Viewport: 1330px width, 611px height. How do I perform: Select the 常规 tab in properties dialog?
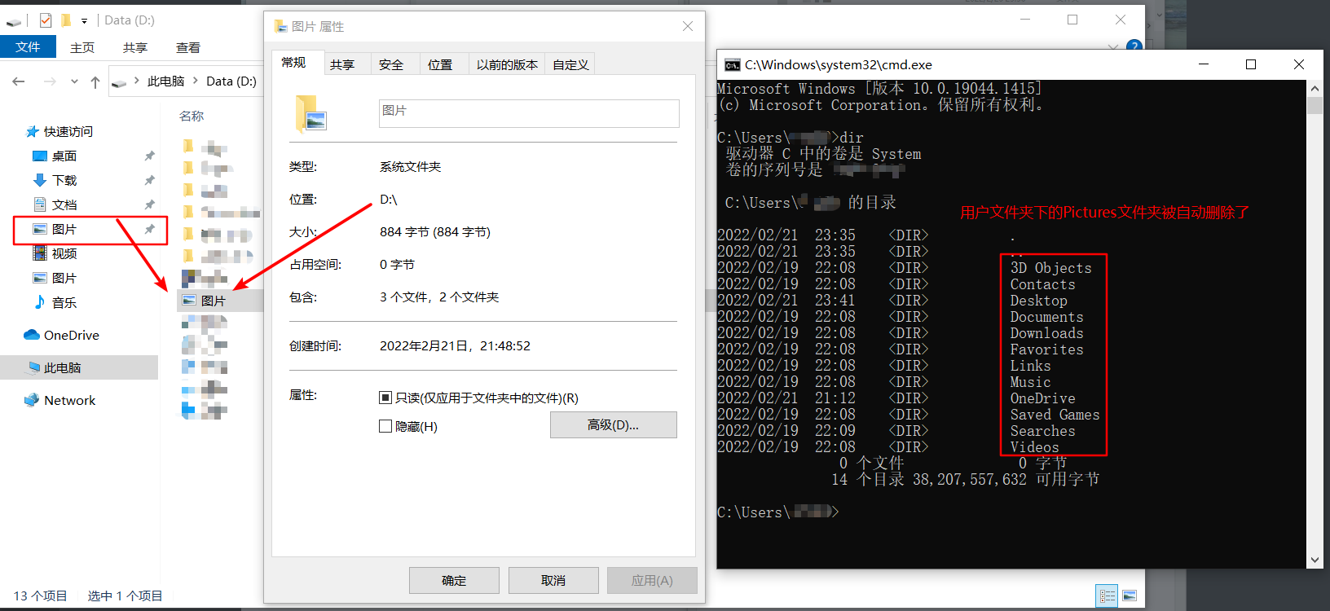(293, 63)
